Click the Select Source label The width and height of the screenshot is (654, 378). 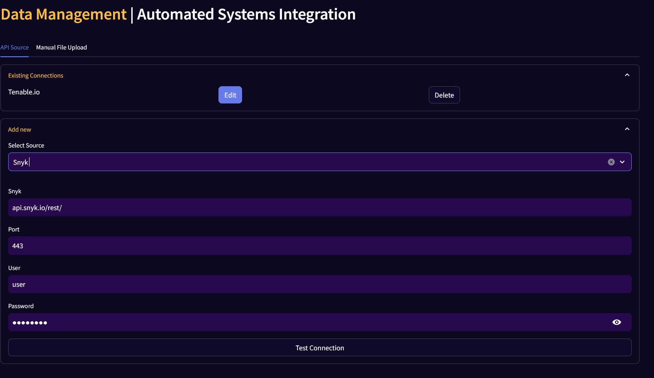coord(26,145)
